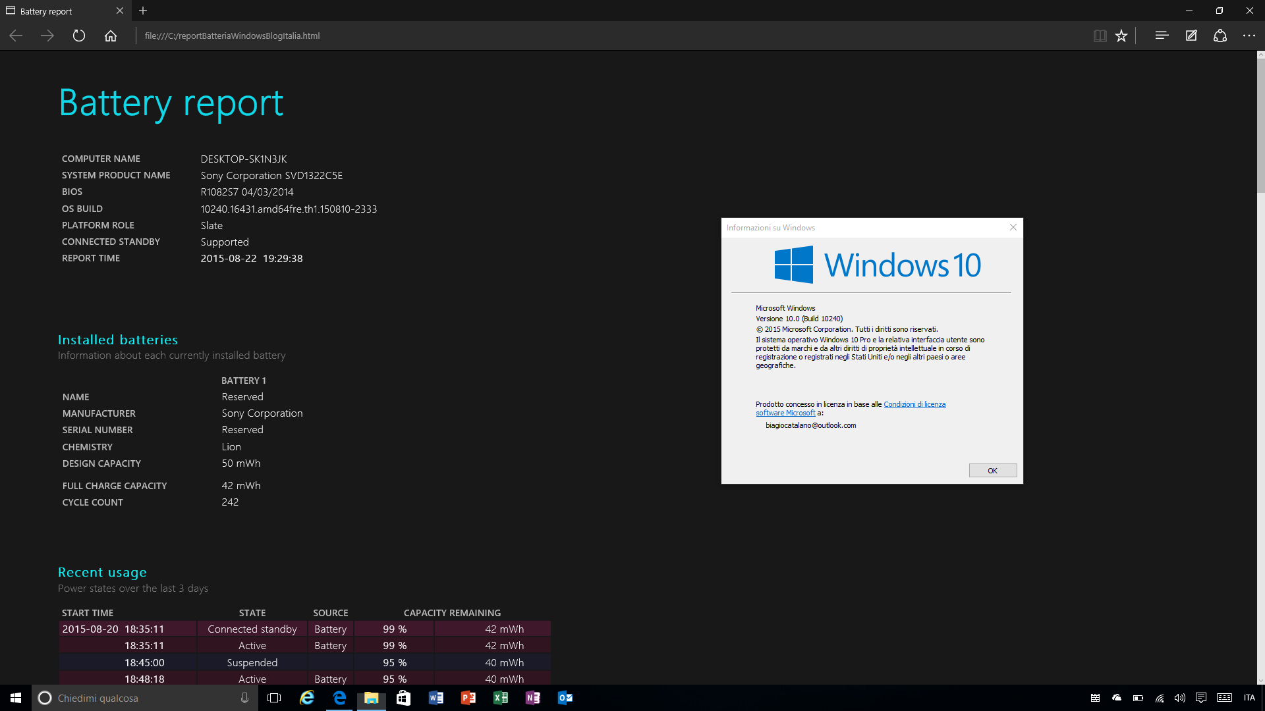Open Condizioni di licenza software Microsoft link
Image resolution: width=1265 pixels, height=711 pixels.
point(914,404)
